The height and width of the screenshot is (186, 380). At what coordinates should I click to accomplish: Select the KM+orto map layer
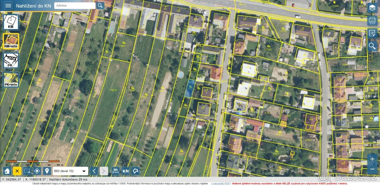click(x=11, y=41)
